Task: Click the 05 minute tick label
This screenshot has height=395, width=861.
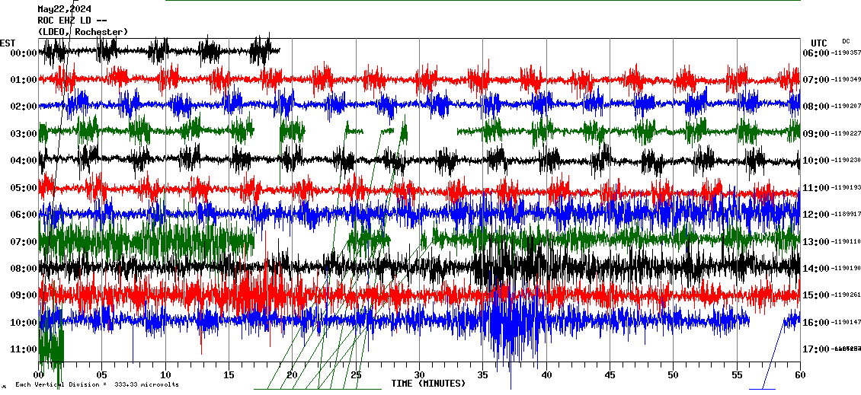Action: 102,374
